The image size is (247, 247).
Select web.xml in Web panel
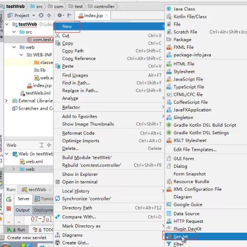[31, 162]
